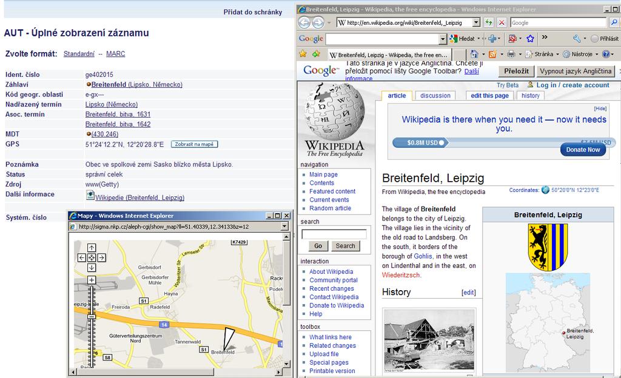Pan the map left with arrow
Image resolution: width=621 pixels, height=378 pixels.
[82, 258]
